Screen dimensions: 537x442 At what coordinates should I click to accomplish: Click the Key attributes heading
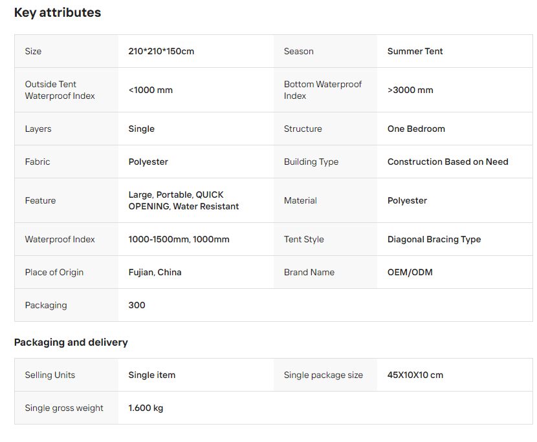pyautogui.click(x=58, y=13)
